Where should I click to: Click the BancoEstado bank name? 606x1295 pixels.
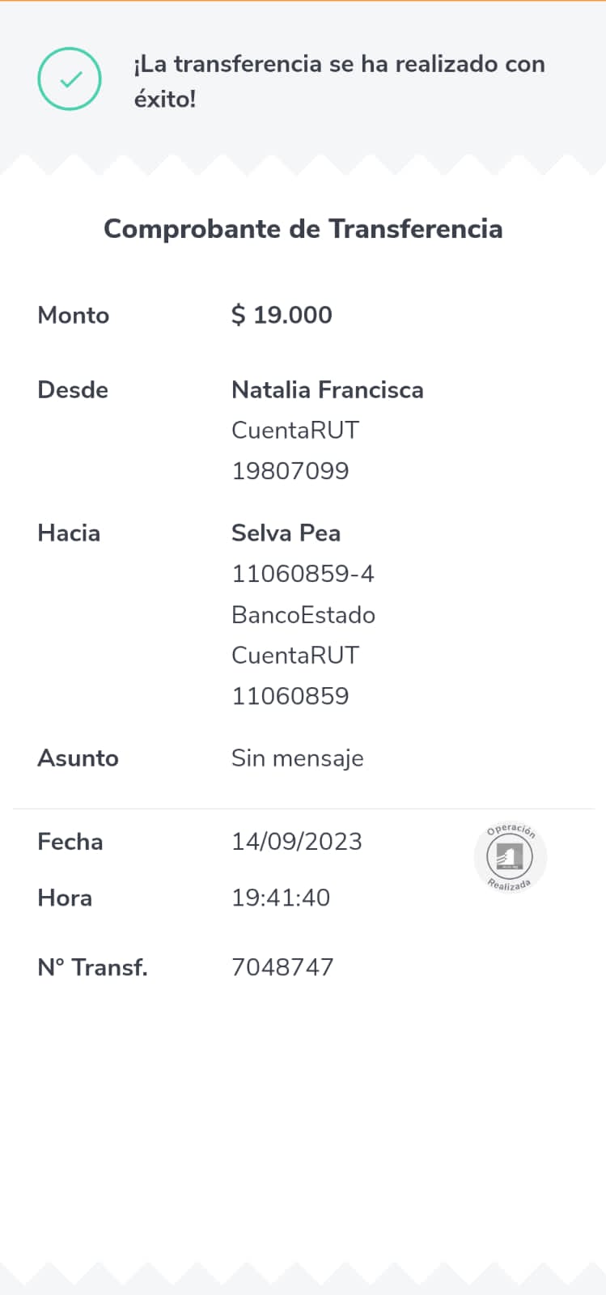pos(303,615)
